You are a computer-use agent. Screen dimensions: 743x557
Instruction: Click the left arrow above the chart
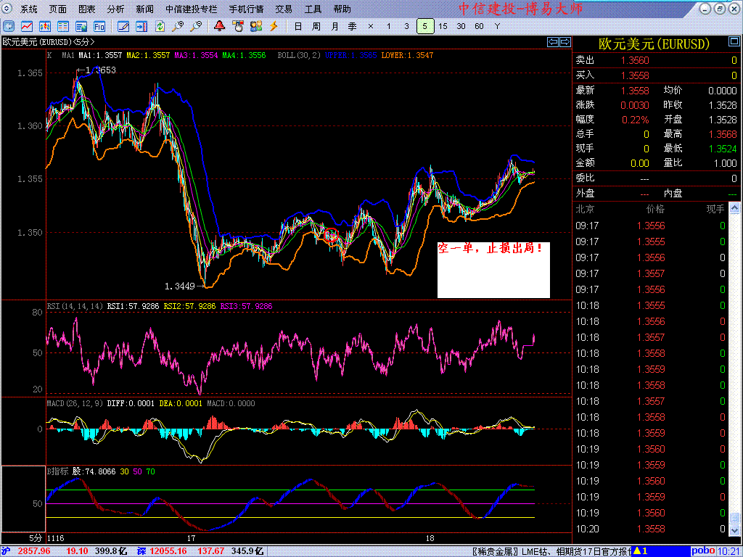(553, 42)
